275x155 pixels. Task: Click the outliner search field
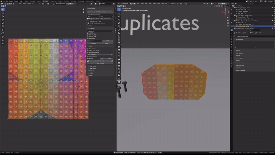tap(253, 3)
